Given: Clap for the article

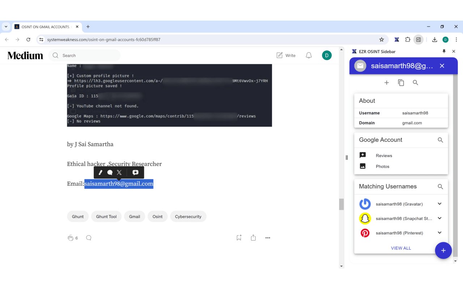Looking at the screenshot, I should tap(71, 238).
